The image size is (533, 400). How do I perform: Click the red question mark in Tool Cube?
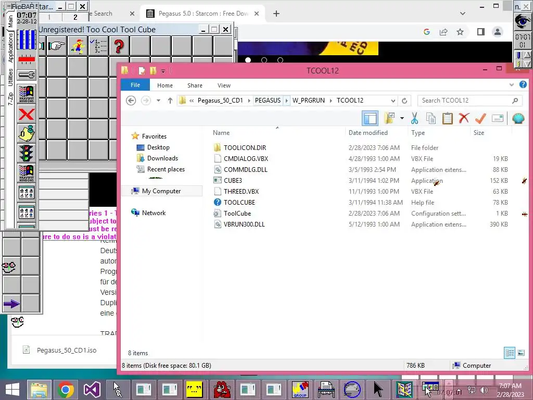(x=119, y=46)
